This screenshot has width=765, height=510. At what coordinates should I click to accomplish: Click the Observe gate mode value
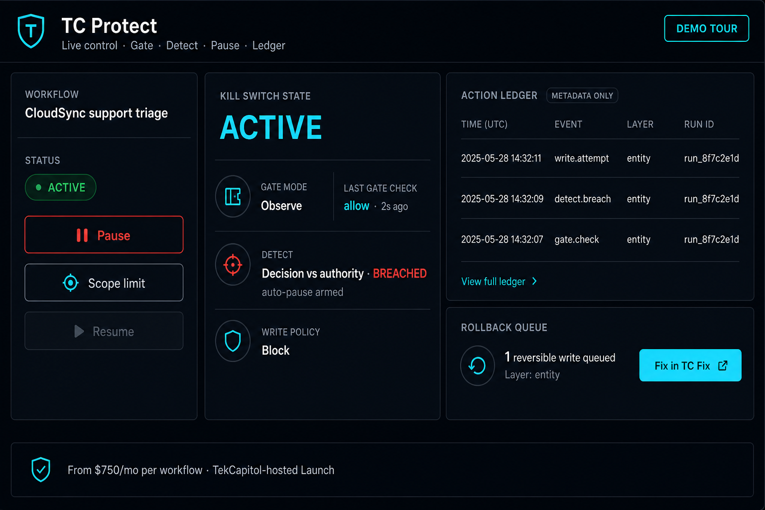pyautogui.click(x=281, y=206)
